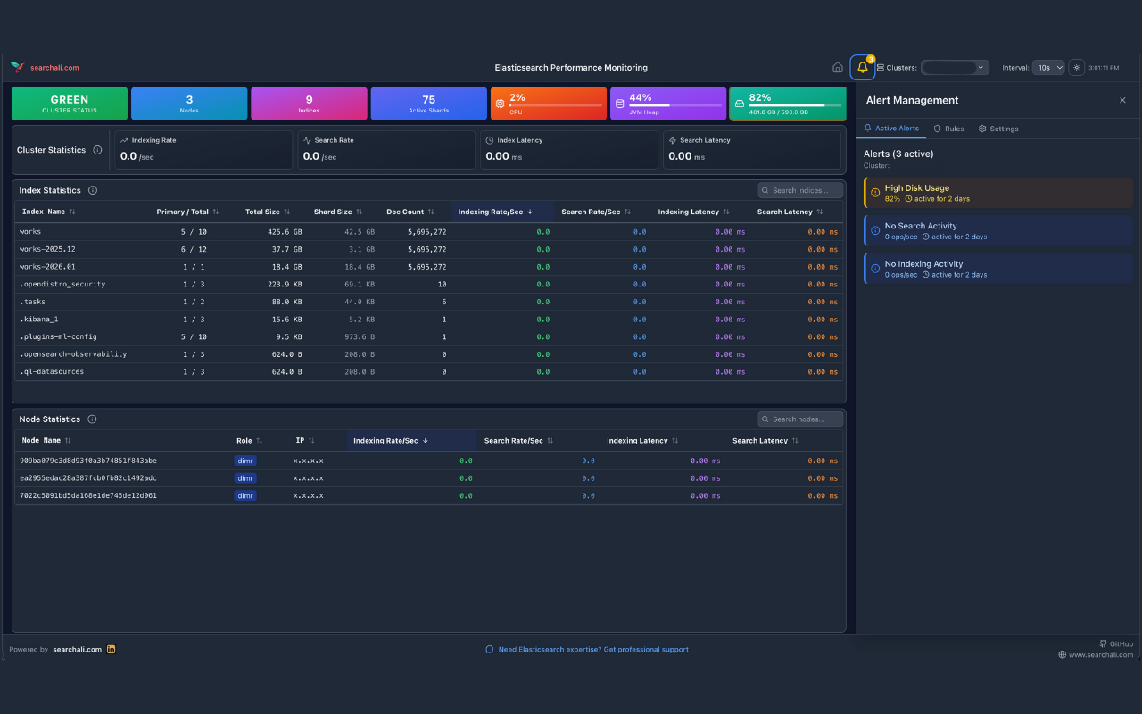
Task: Open the Settings tab in Alert Management
Action: [x=998, y=129]
